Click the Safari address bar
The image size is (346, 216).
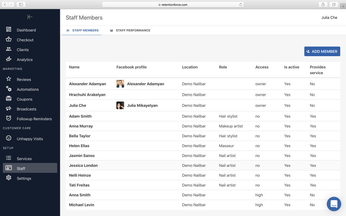click(173, 5)
